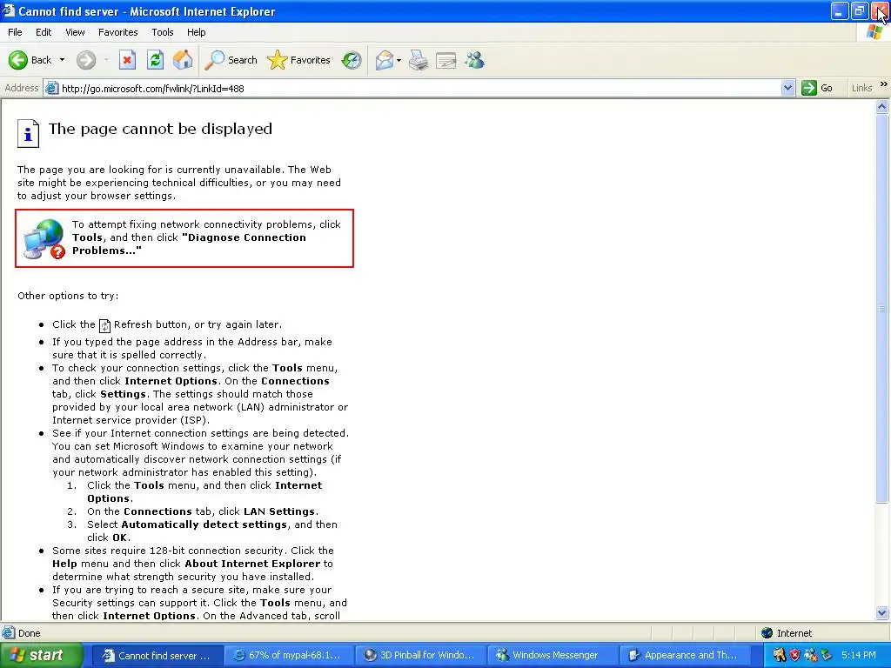Open the File menu
Screen dimensions: 891x668
click(15, 32)
